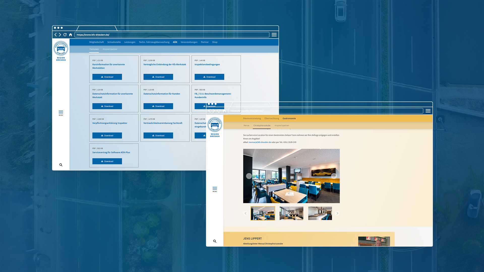
Task: Click the back arrow in the left browser toolbar
Action: [56, 35]
